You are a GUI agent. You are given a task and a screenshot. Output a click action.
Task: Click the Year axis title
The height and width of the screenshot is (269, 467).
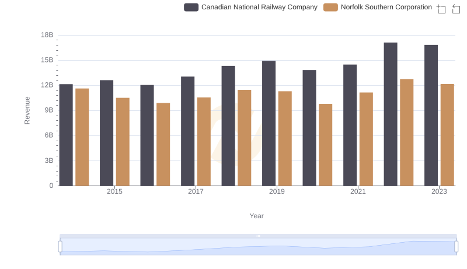point(256,216)
